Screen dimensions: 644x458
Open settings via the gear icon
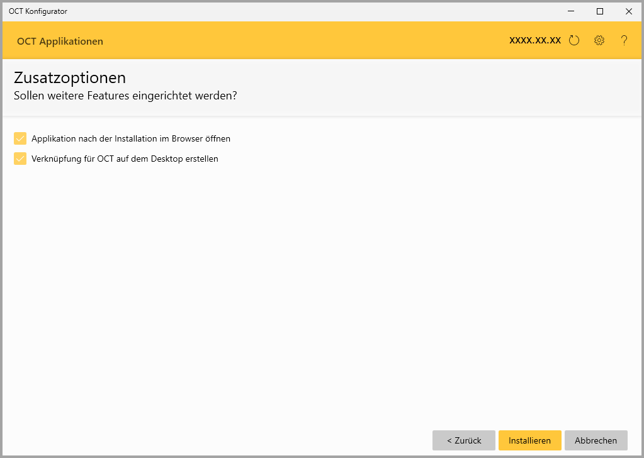click(x=599, y=41)
